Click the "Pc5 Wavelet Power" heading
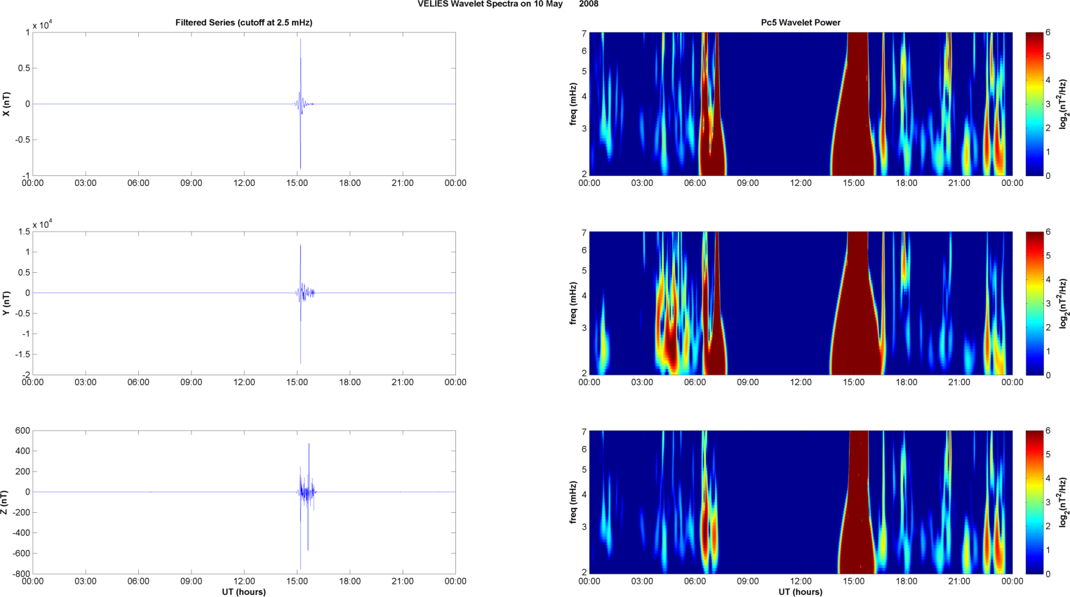Image resolution: width=1070 pixels, height=597 pixels. coord(801,22)
